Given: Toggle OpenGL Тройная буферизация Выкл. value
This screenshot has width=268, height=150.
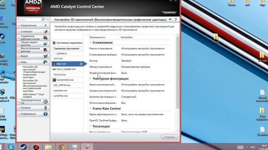Looking at the screenshot, I should (124, 120).
